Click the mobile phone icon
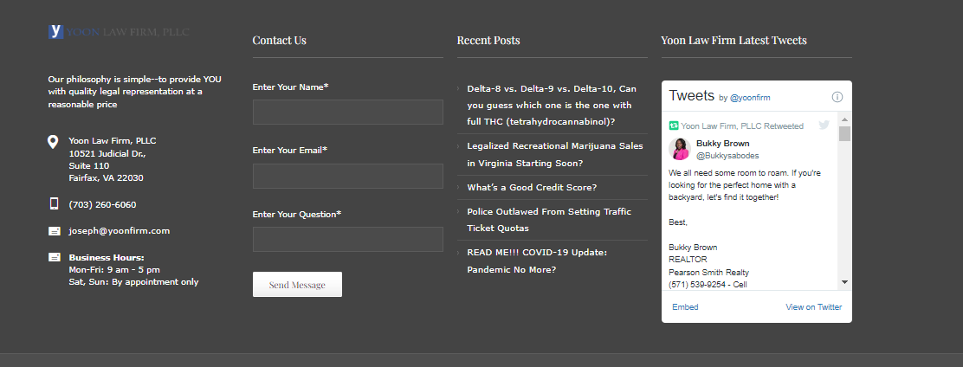 (x=54, y=204)
